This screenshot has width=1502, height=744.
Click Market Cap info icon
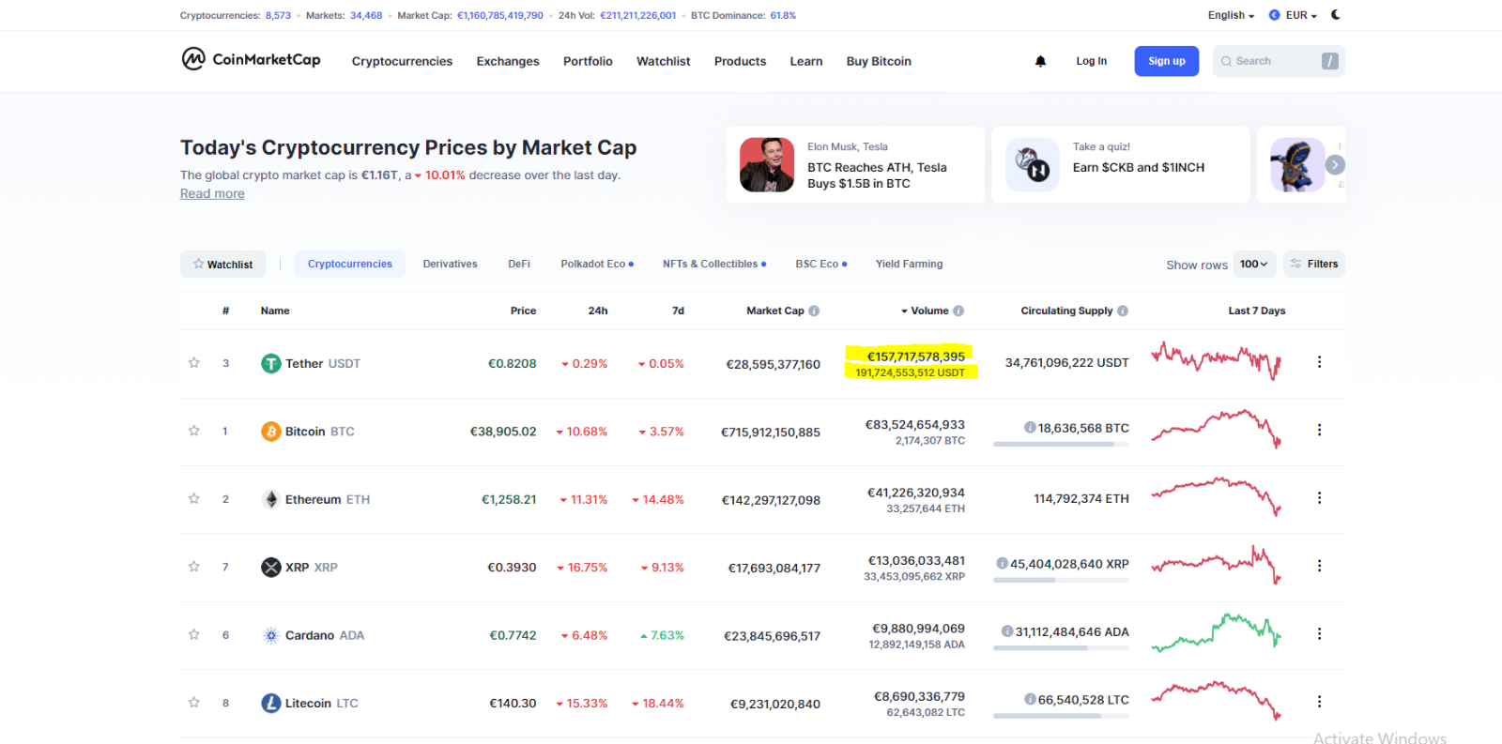coord(814,311)
